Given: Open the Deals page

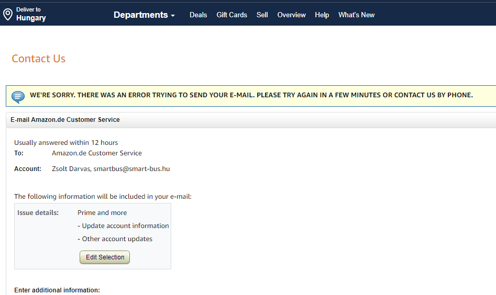Looking at the screenshot, I should click(x=198, y=15).
